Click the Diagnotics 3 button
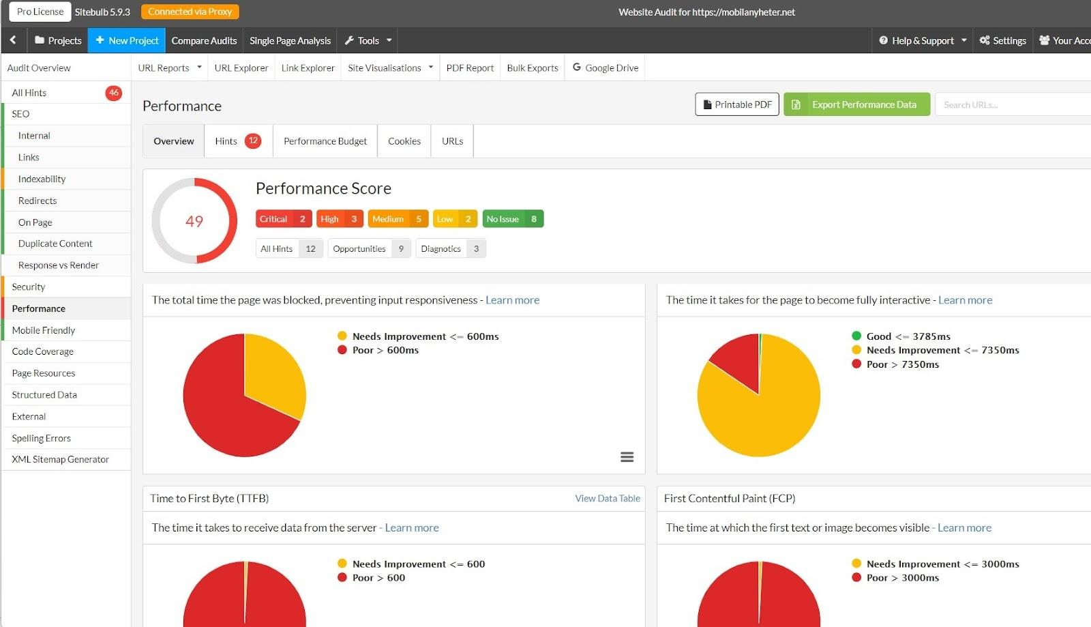This screenshot has width=1091, height=627. point(451,248)
